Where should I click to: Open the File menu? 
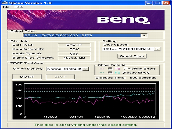(6, 7)
